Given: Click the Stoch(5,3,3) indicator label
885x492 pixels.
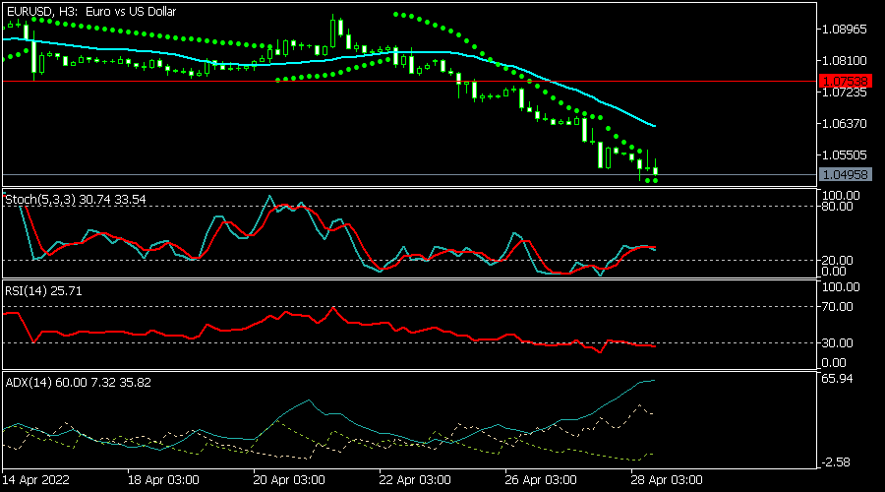Looking at the screenshot, I should point(76,200).
